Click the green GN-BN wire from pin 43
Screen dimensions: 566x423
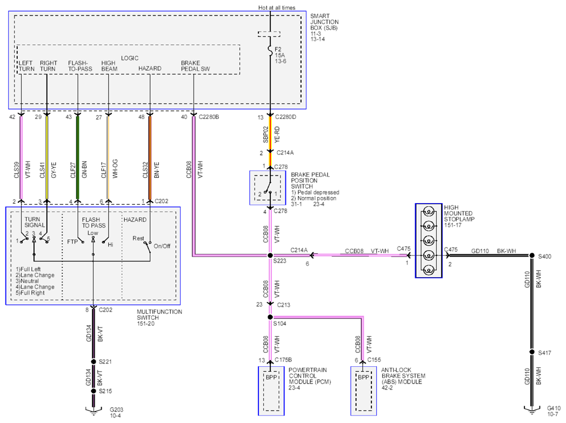78,158
